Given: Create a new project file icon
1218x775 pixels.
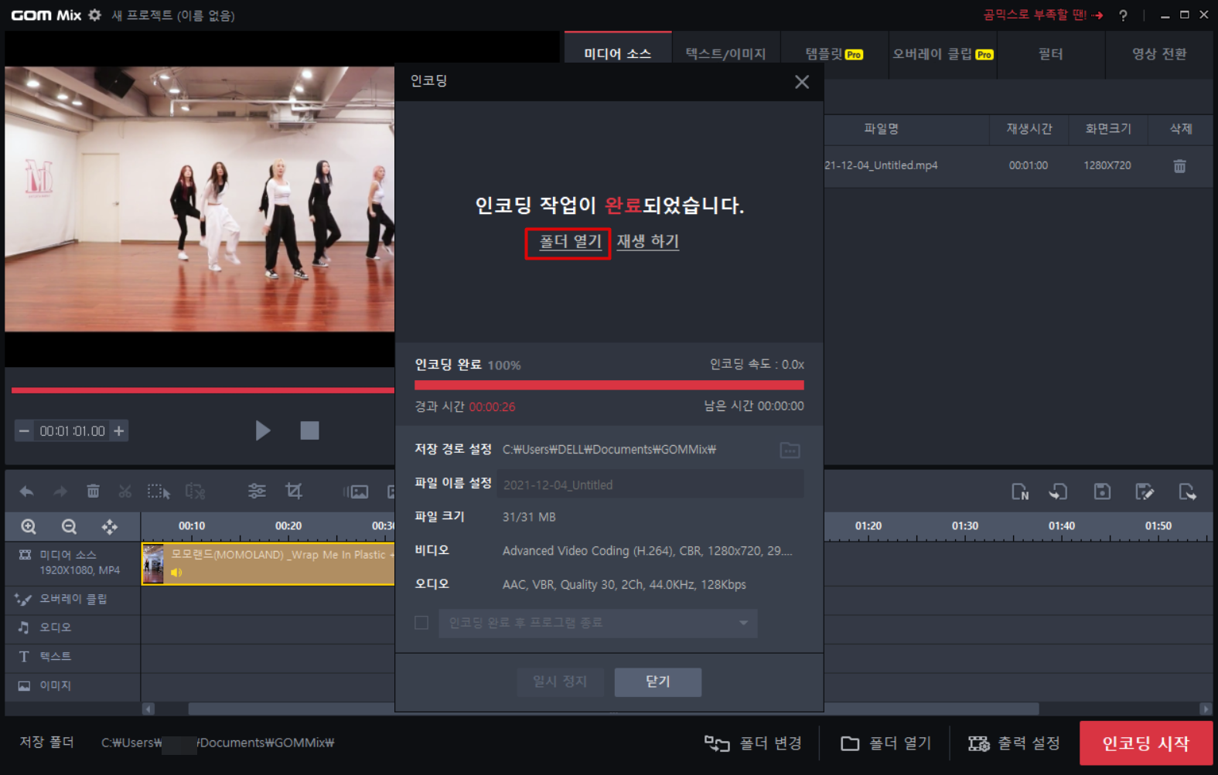Looking at the screenshot, I should (1020, 491).
